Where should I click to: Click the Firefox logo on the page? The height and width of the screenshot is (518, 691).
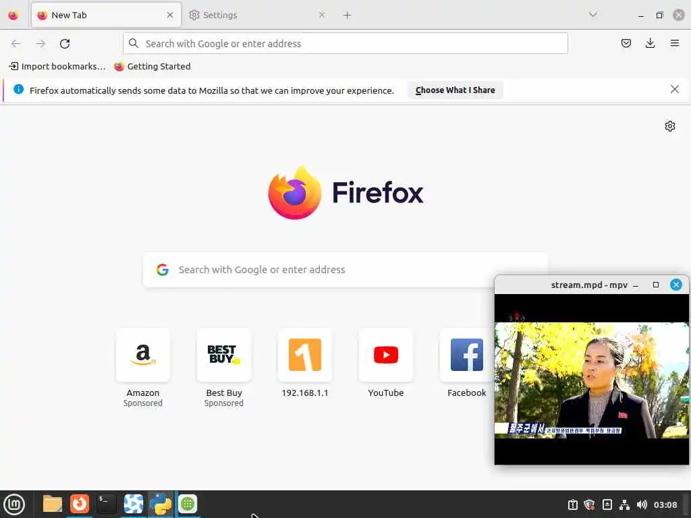click(x=295, y=192)
